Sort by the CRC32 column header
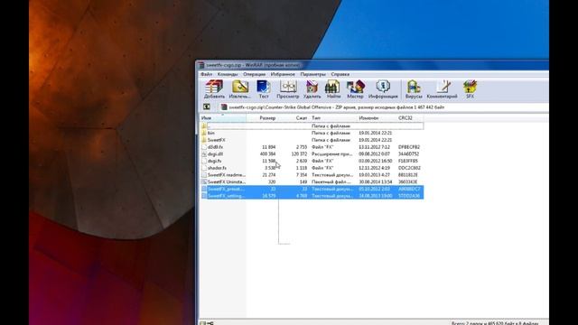 pyautogui.click(x=410, y=118)
